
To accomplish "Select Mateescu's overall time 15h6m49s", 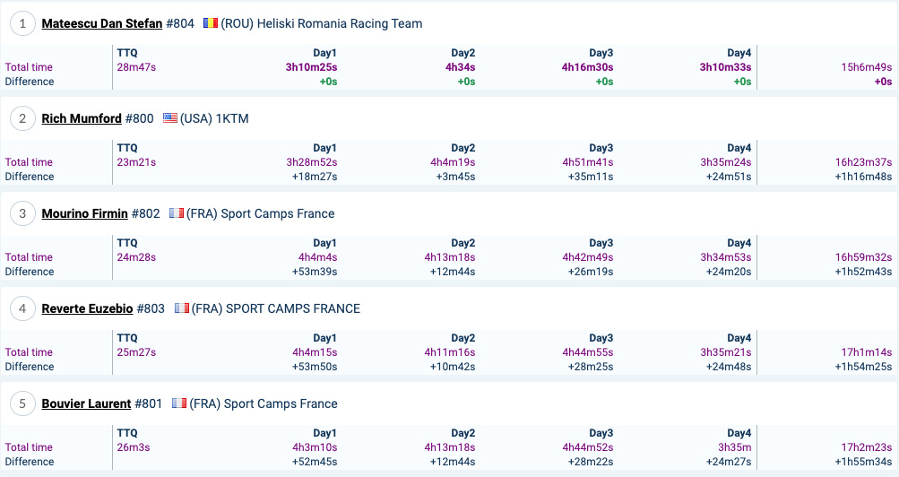I will tap(867, 67).
